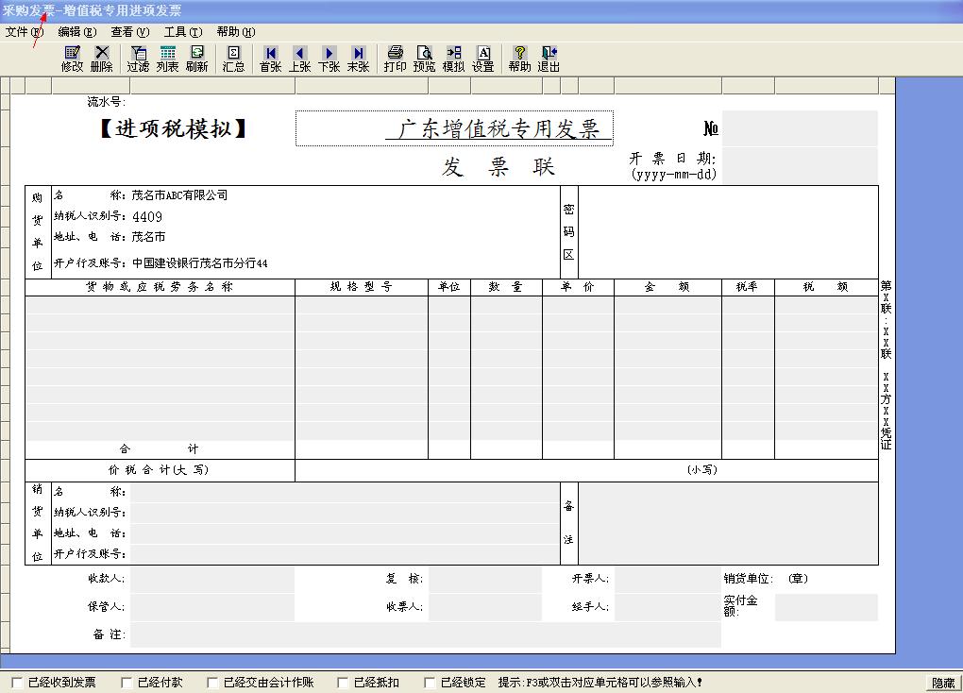963x693 pixels.
Task: Go to 首张 (first record)
Action: pos(270,59)
